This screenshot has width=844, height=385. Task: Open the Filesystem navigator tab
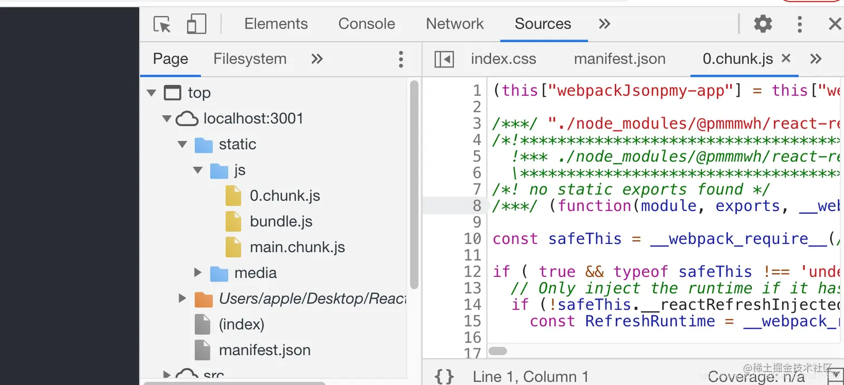click(250, 59)
